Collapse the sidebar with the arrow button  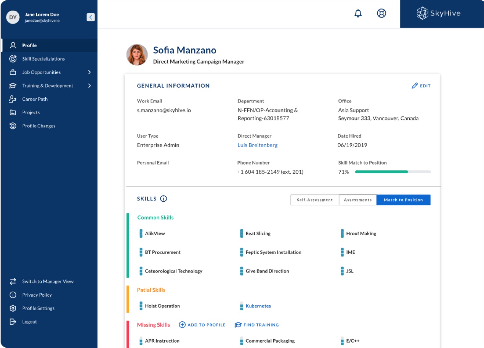(x=91, y=17)
